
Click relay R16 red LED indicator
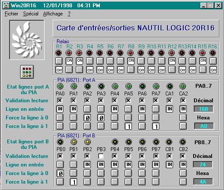point(213,53)
